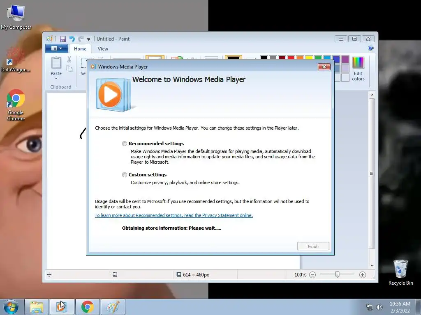Click the Windows Media Player taskbar button

[x=62, y=307]
